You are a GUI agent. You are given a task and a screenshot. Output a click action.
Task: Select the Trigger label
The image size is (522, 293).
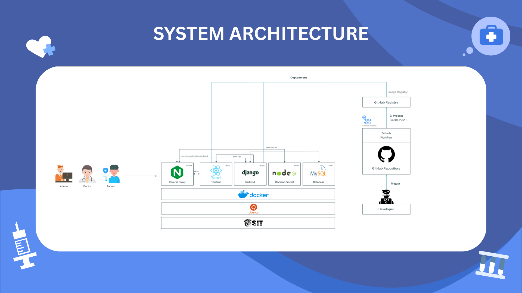[396, 184]
